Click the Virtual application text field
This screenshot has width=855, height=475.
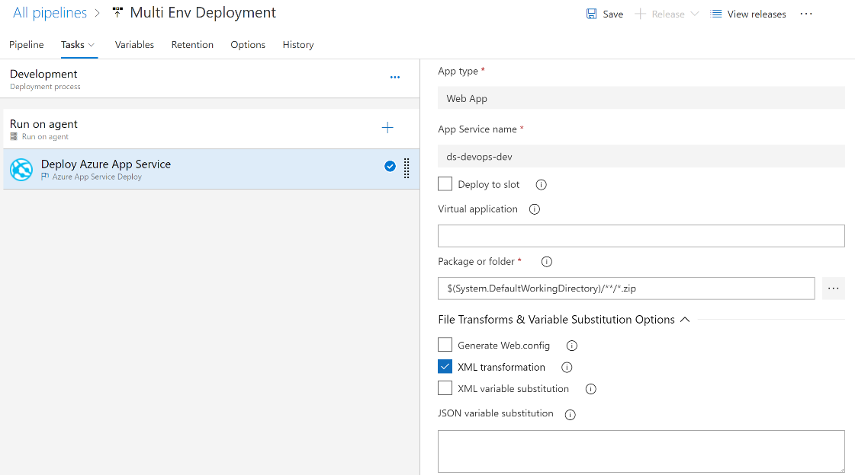[x=641, y=236]
